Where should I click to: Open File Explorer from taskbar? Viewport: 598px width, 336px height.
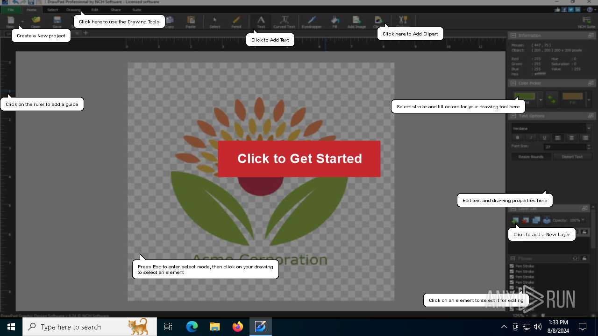(x=215, y=327)
